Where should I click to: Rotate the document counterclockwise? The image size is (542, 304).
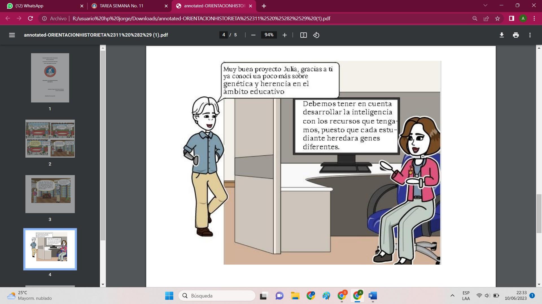(316, 35)
